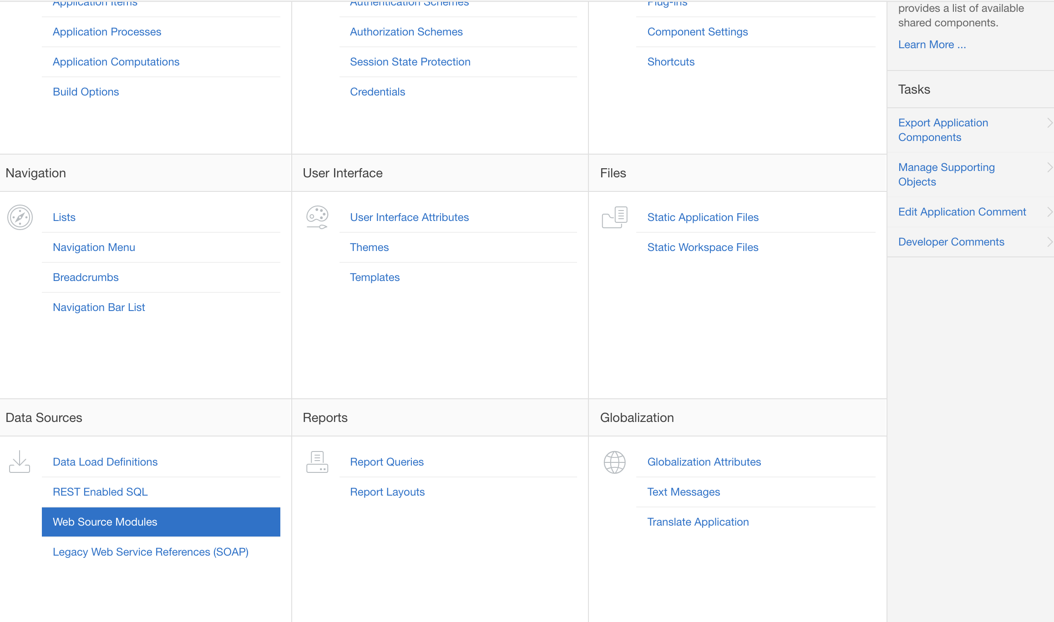Click the Globalization globe icon
Screen dimensions: 1054x622
pyautogui.click(x=614, y=462)
